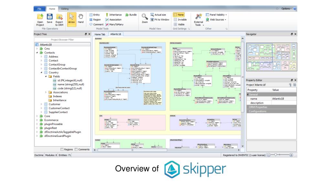Set grid to Invisible

(180, 20)
